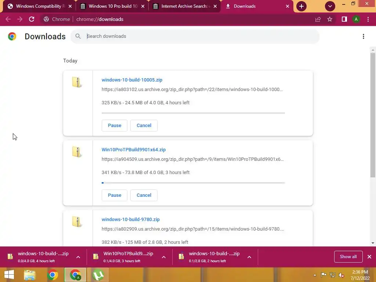
Task: Click zip file icon for windows-10-build-9780.zip
Action: pos(77,221)
